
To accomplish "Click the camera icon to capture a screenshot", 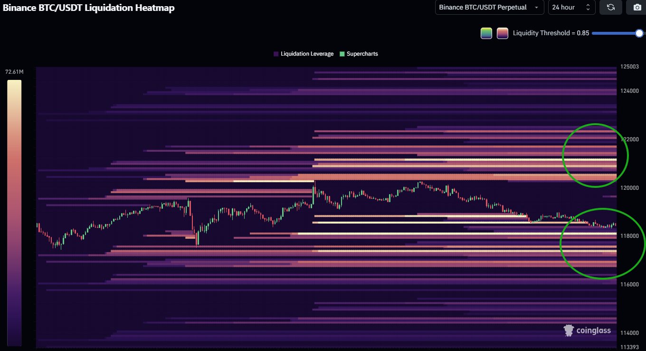I will (636, 7).
